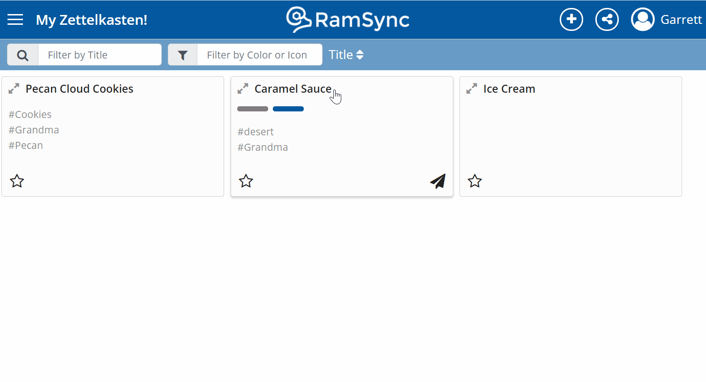Open the Caramel Sauce title
The height and width of the screenshot is (382, 706).
(293, 88)
